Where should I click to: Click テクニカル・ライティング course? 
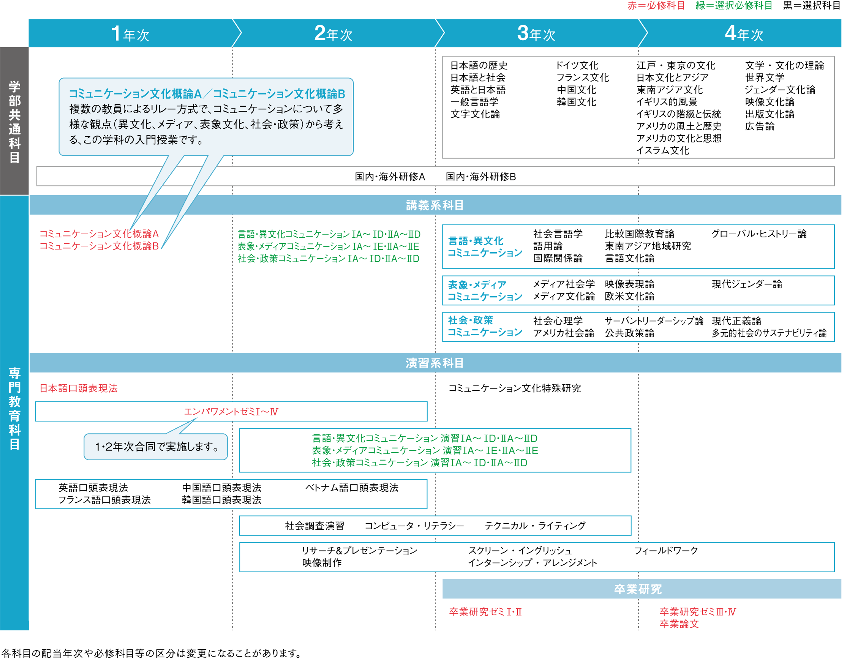click(535, 526)
